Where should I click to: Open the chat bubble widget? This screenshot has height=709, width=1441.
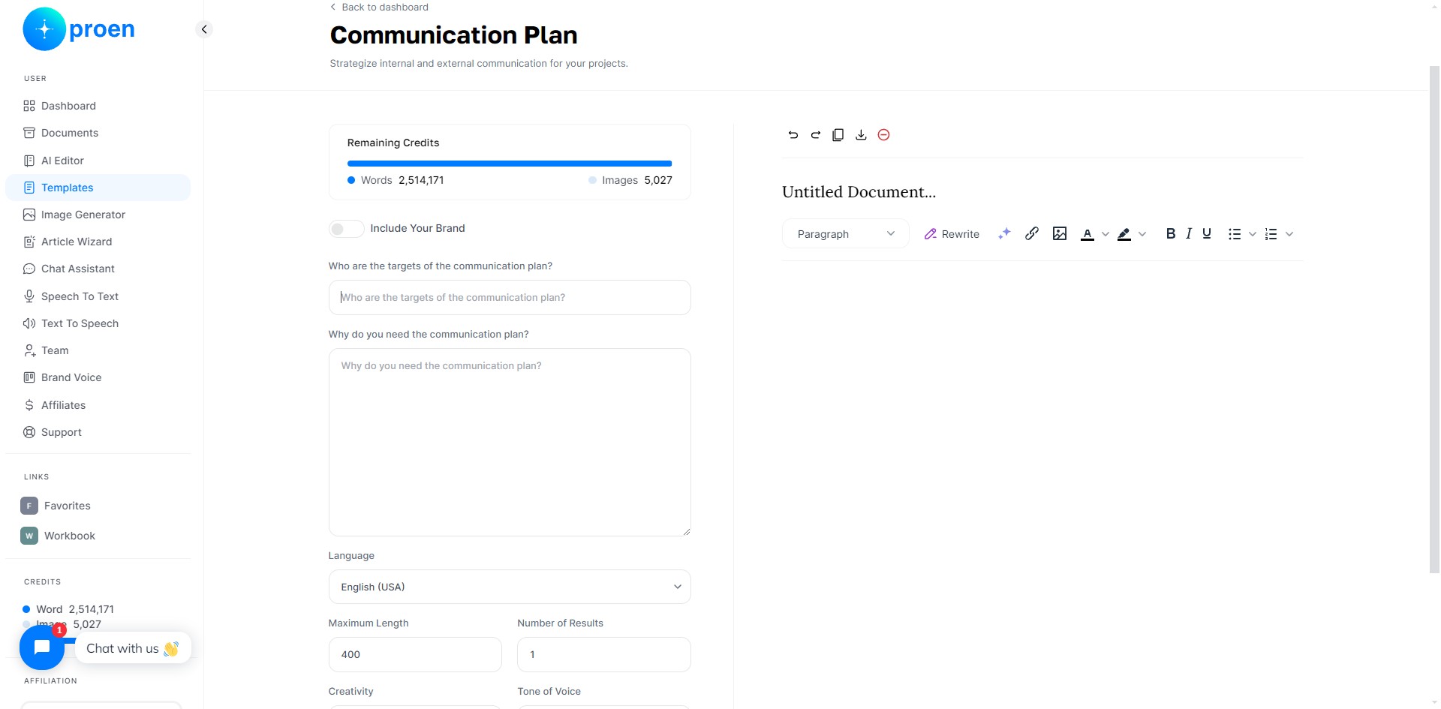point(42,647)
